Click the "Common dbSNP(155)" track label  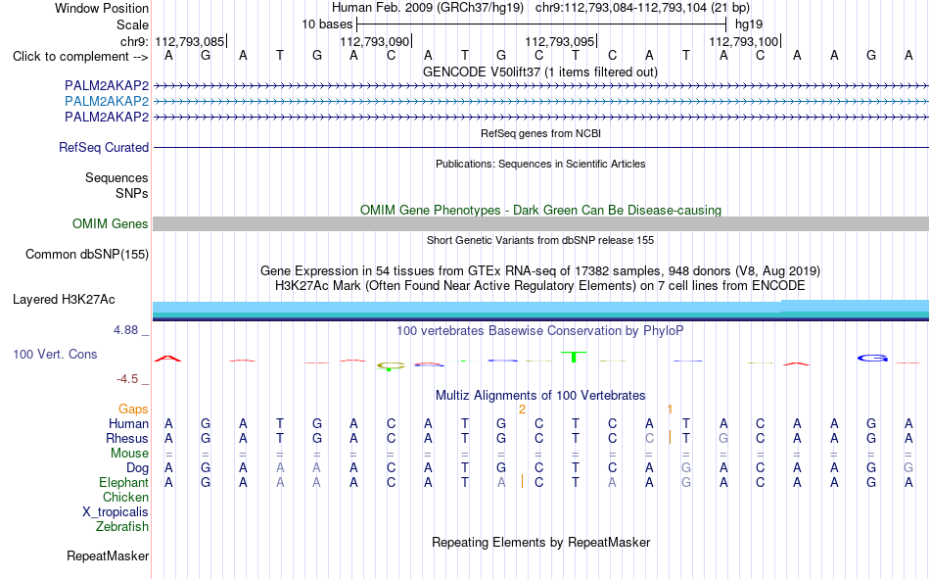86,254
